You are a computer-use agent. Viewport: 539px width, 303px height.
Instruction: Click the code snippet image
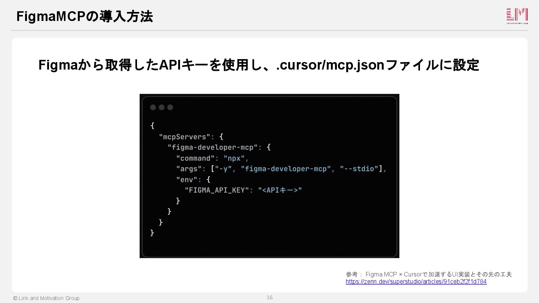pos(269,176)
